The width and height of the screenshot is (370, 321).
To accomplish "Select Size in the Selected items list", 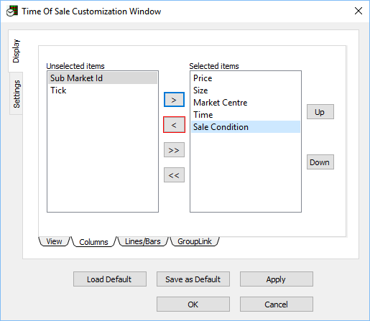I will click(246, 90).
